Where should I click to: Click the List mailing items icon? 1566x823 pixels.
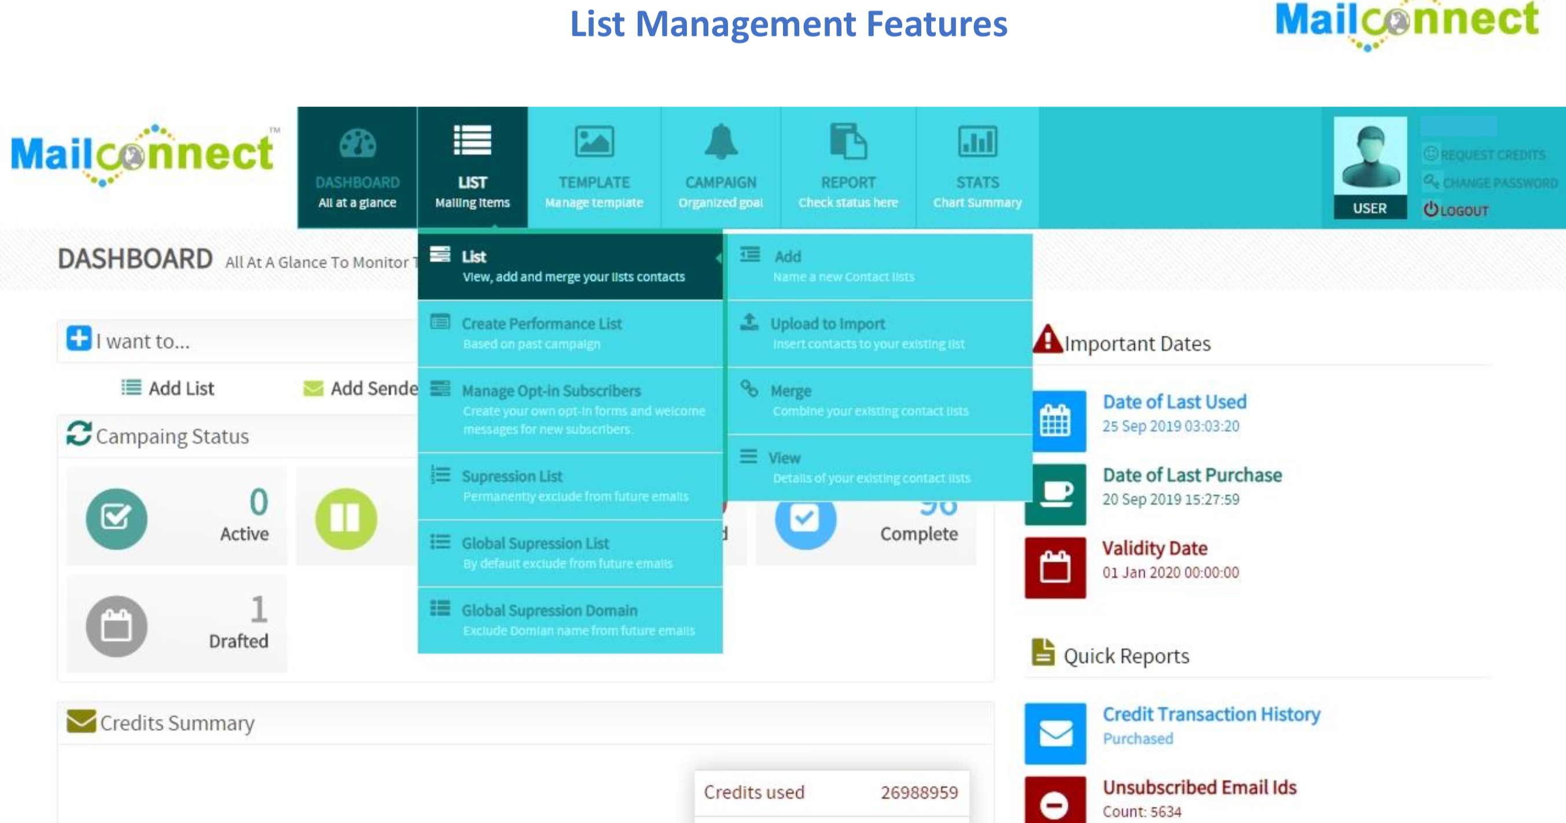pos(472,141)
